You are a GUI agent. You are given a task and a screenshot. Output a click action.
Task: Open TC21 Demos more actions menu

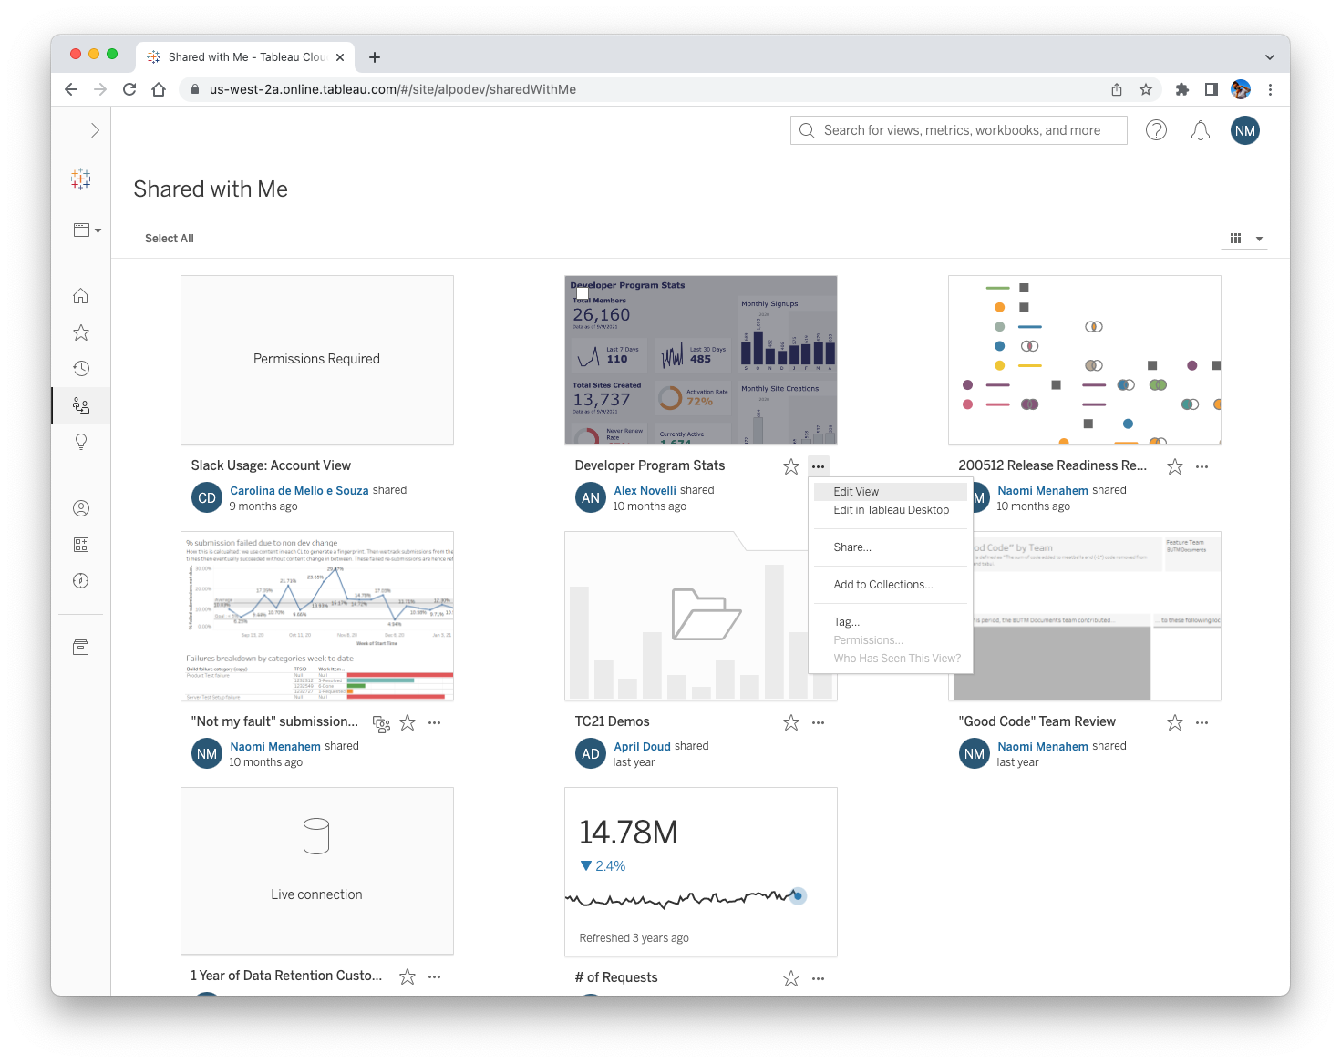coord(819,723)
